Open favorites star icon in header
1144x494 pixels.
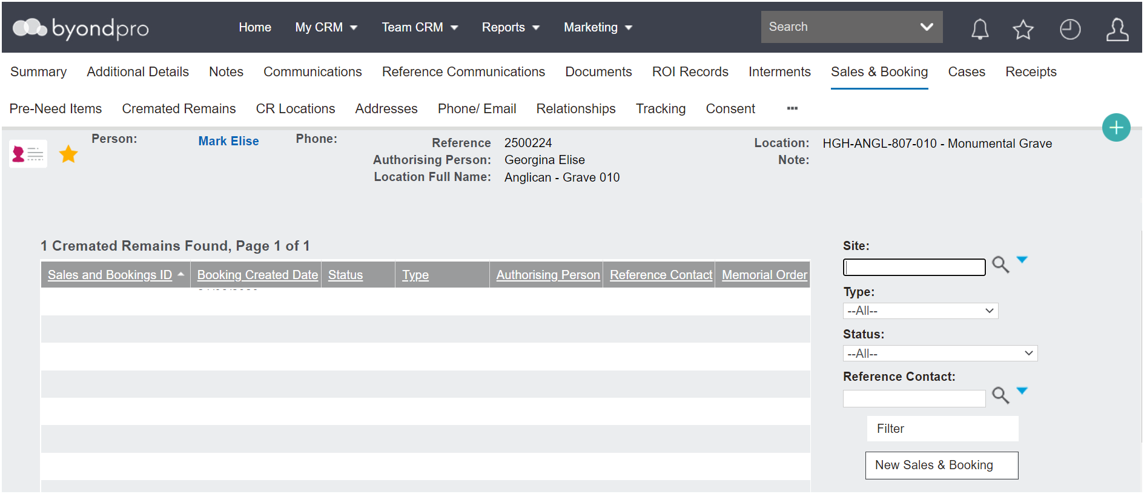click(x=1023, y=28)
